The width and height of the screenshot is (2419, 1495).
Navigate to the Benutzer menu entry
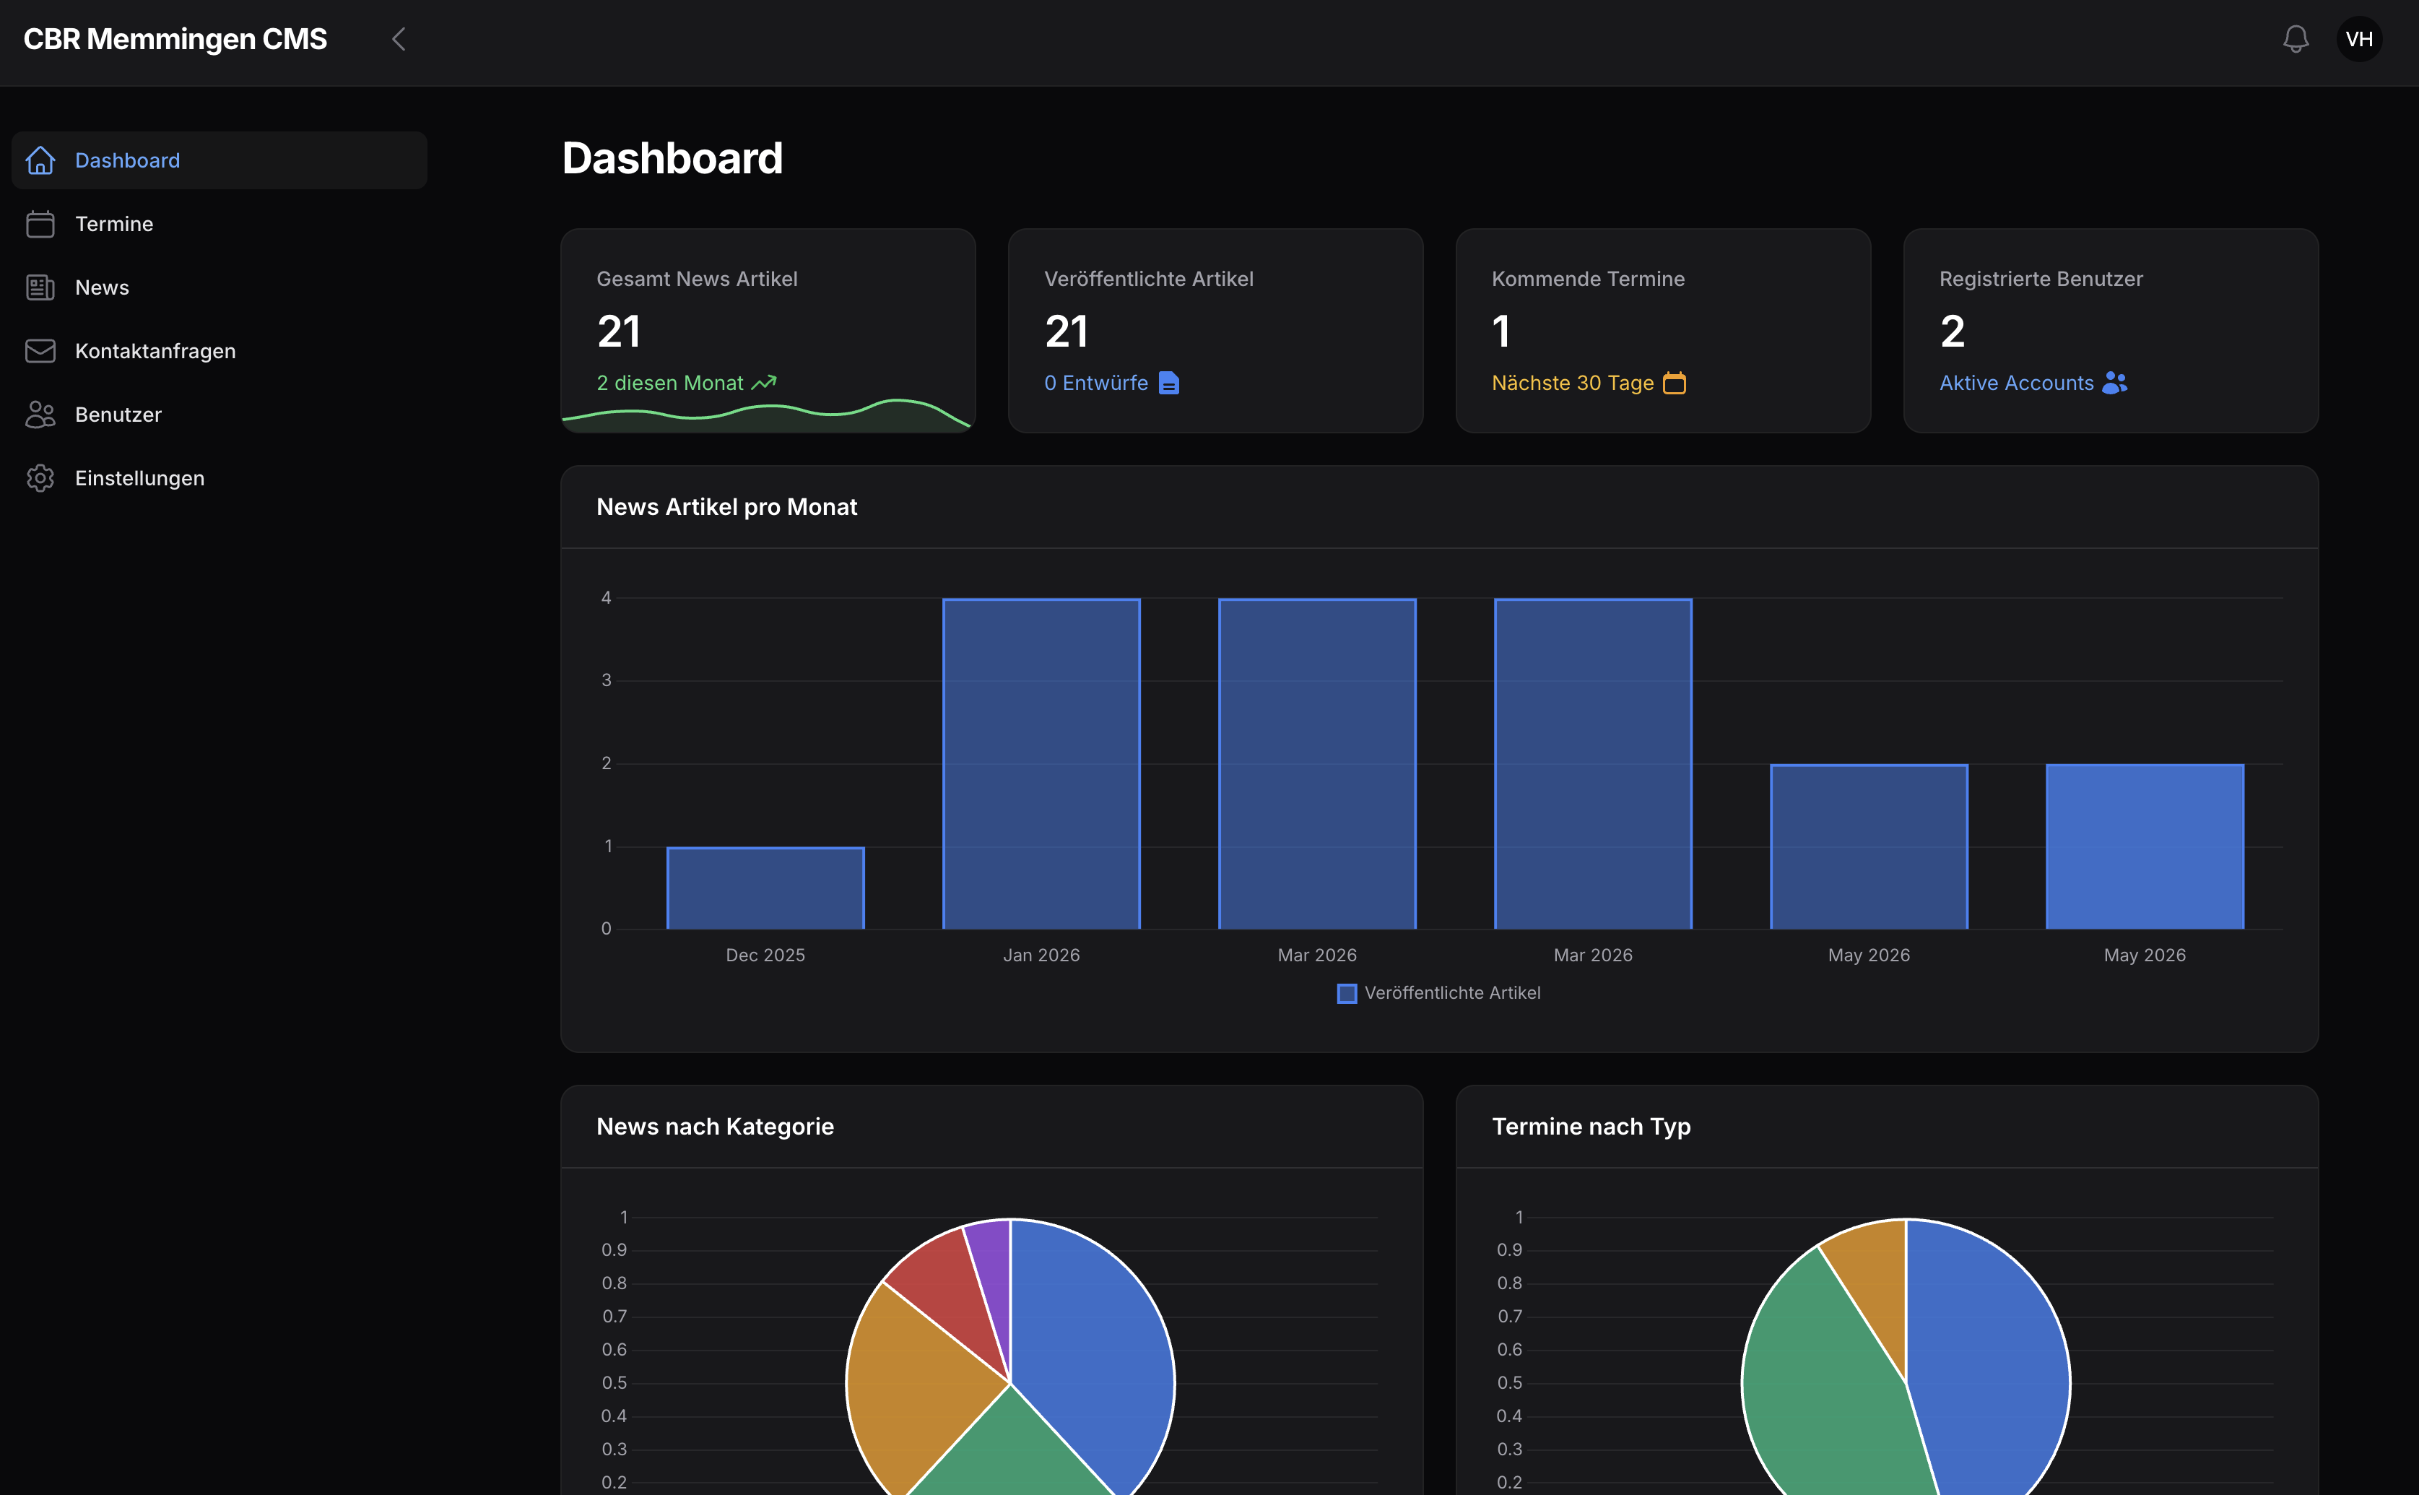coord(220,415)
